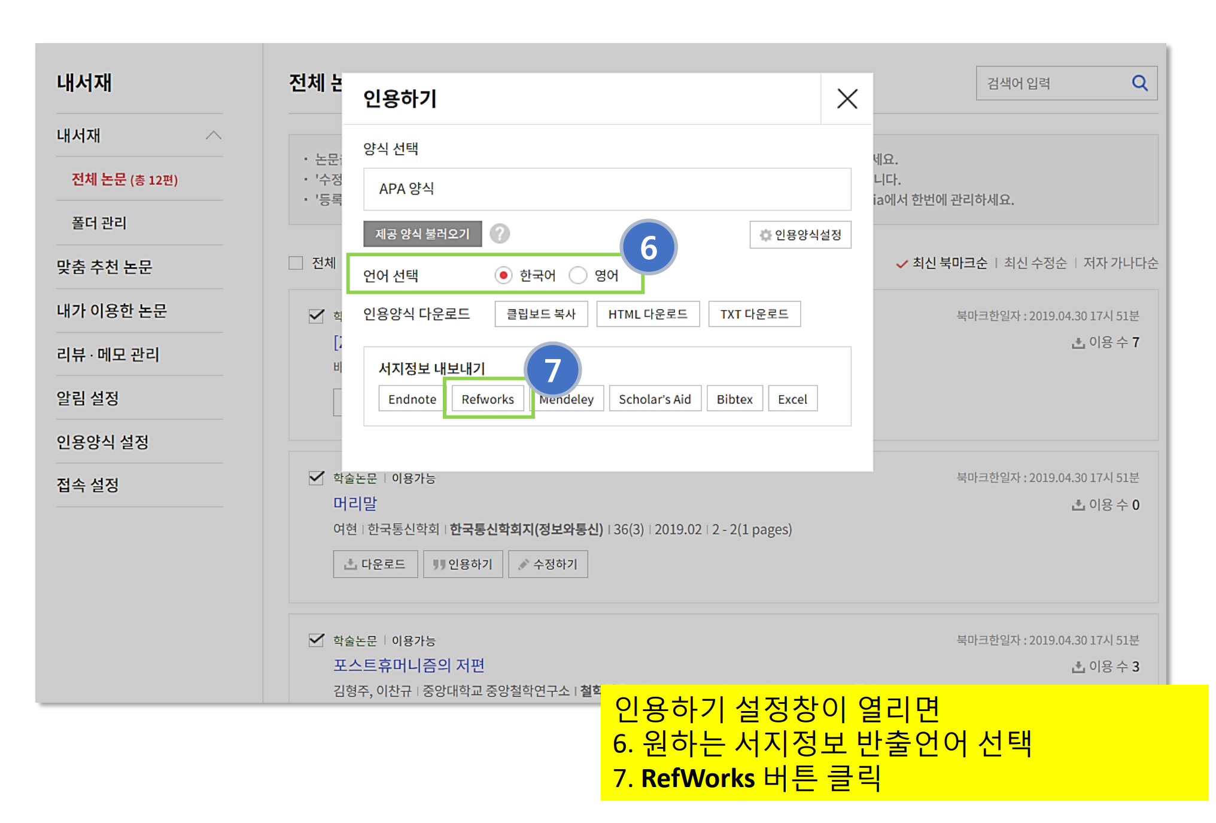Export citation to Refworks
The height and width of the screenshot is (823, 1216).
(488, 399)
